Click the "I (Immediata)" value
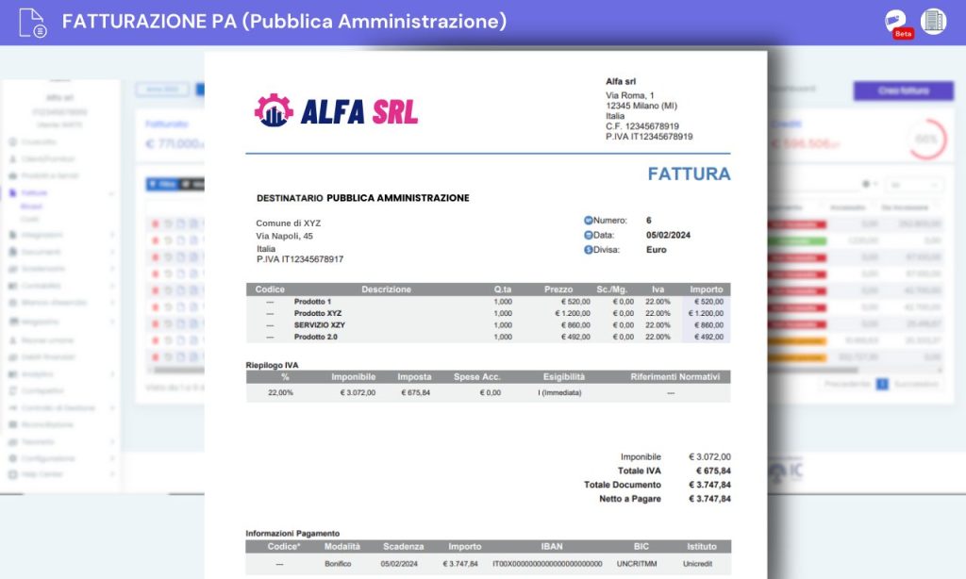Viewport: 966px width, 579px height. tap(559, 392)
